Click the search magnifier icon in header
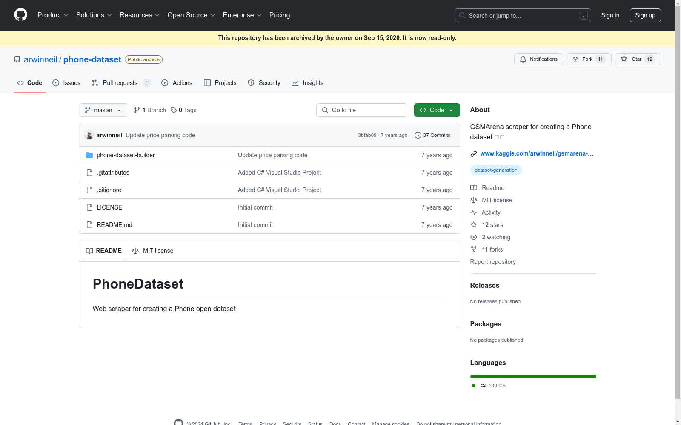The width and height of the screenshot is (681, 425). click(x=462, y=15)
